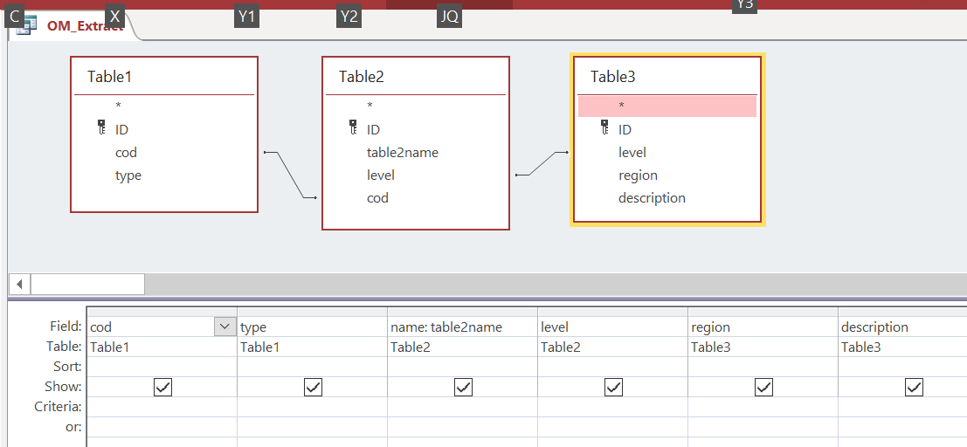Click the Table cell showing Table2 under name column
967x447 pixels.
coord(462,347)
